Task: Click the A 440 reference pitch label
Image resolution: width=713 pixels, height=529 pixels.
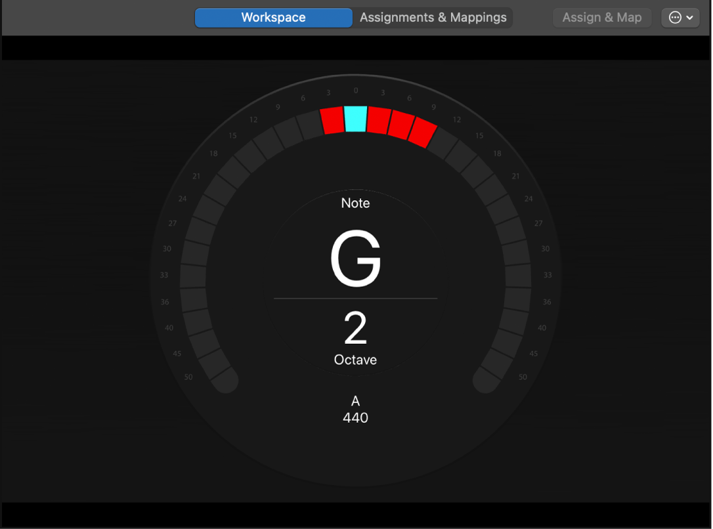Action: [x=355, y=410]
